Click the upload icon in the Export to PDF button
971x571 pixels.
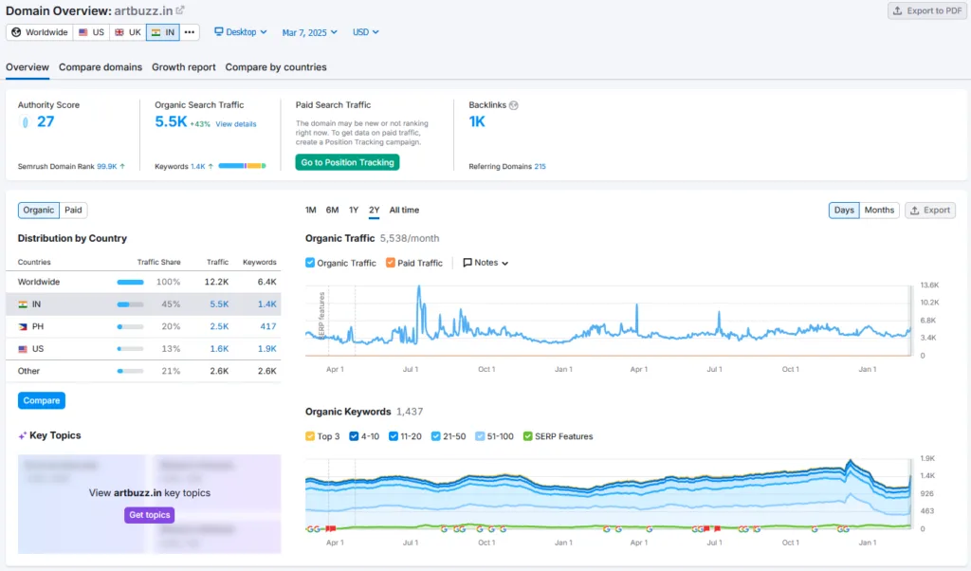[897, 10]
